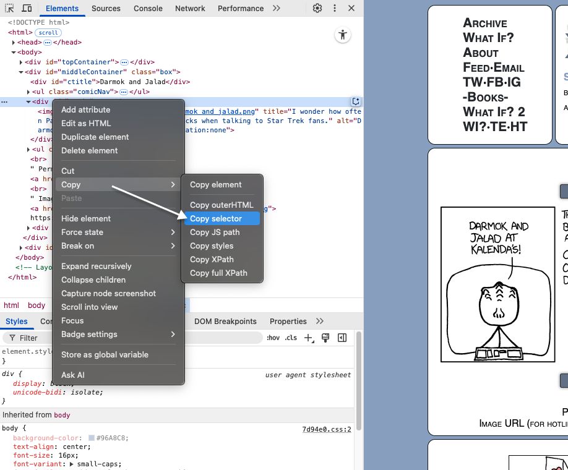Screen dimensions: 568x470
Task: Toggle the .cls element classes panel
Action: (291, 338)
